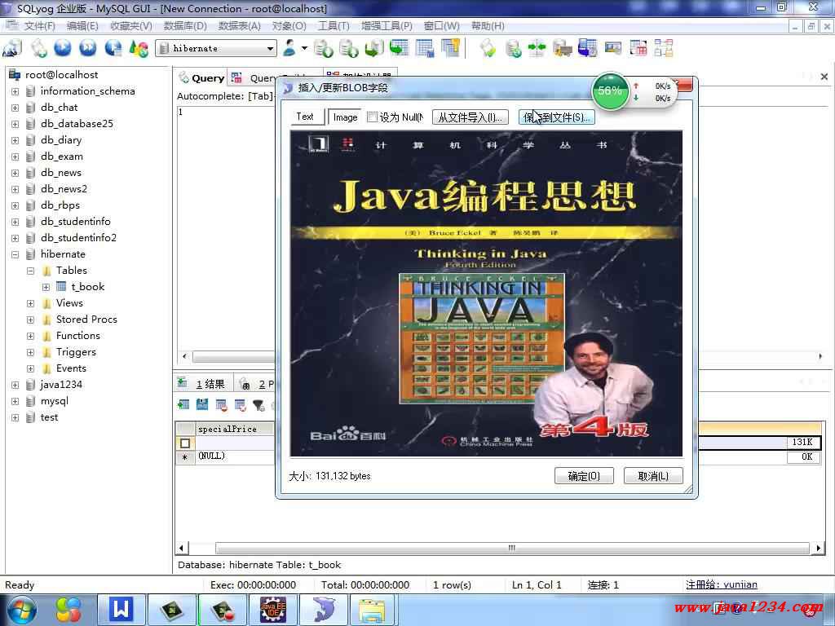Click the 保存到文件 button
The height and width of the screenshot is (626, 835).
[x=556, y=117]
